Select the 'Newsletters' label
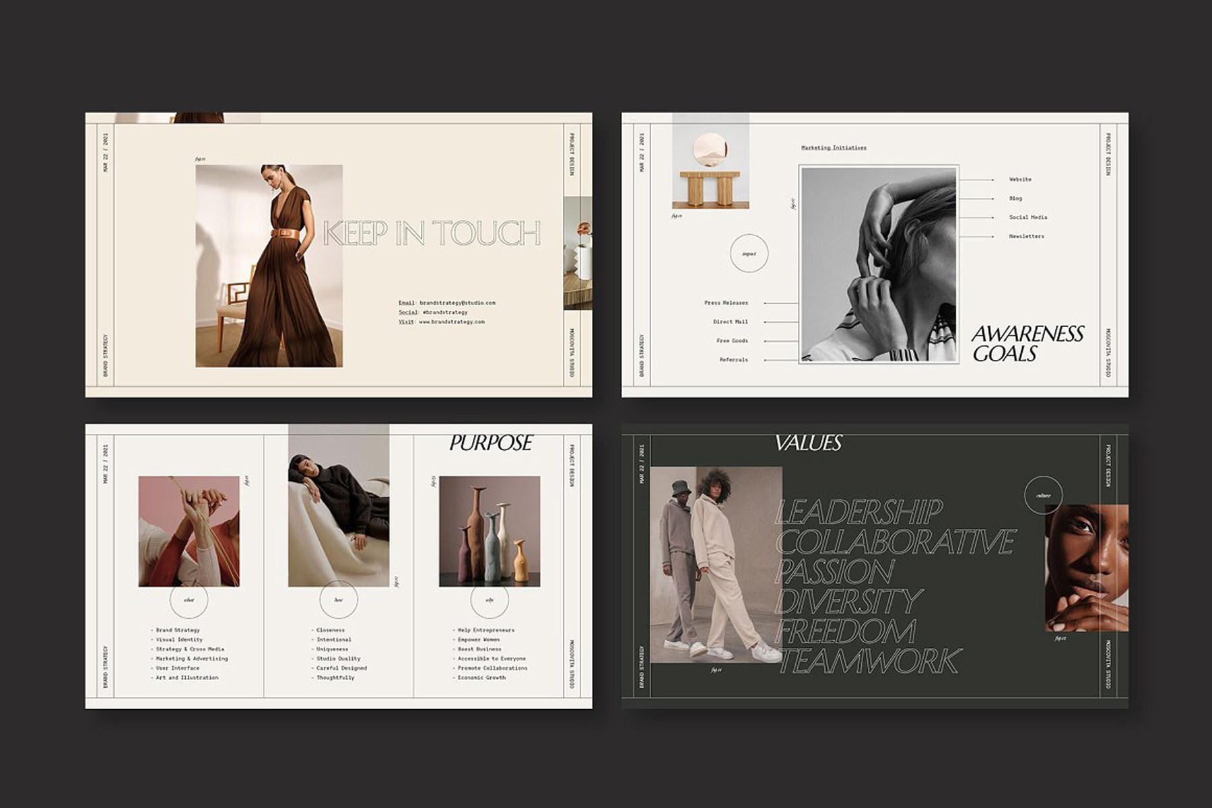This screenshot has height=808, width=1212. point(1026,236)
